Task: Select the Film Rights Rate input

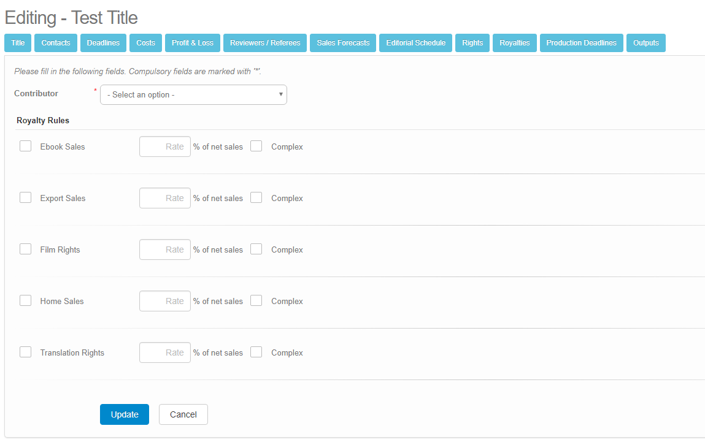Action: click(x=165, y=250)
